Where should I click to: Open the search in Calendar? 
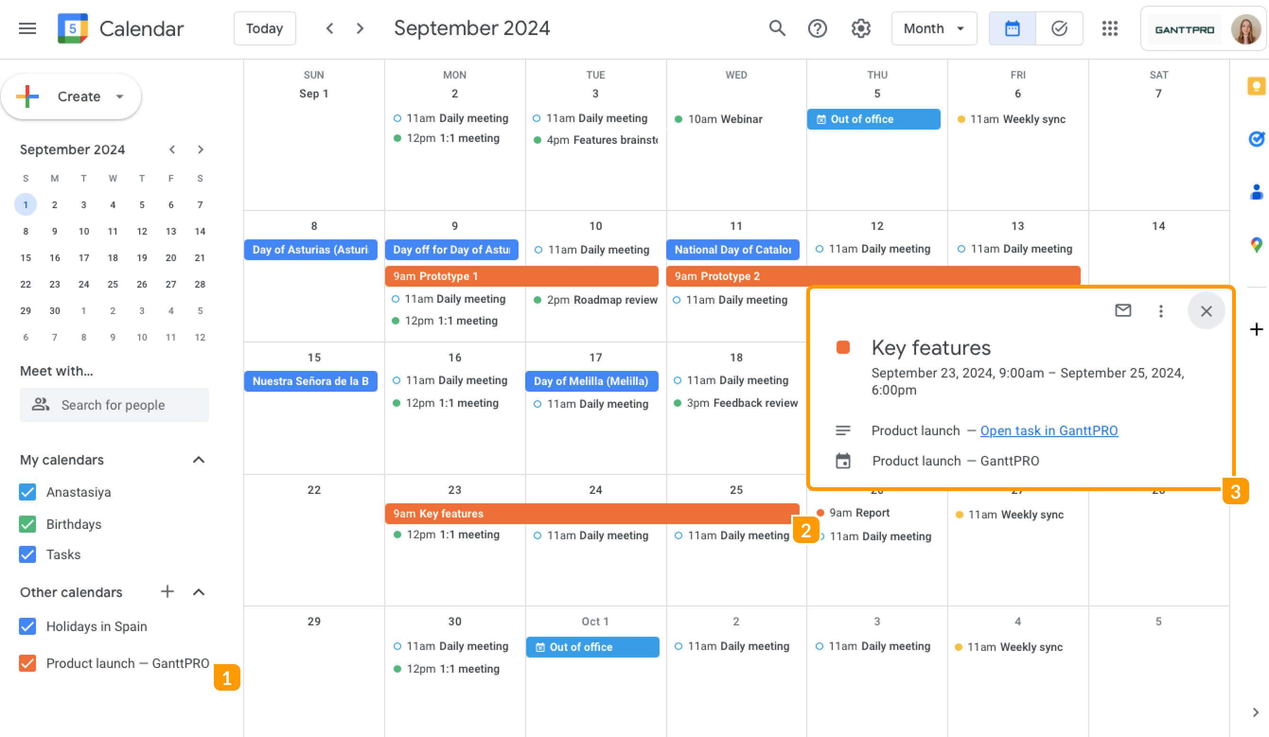[x=777, y=29]
